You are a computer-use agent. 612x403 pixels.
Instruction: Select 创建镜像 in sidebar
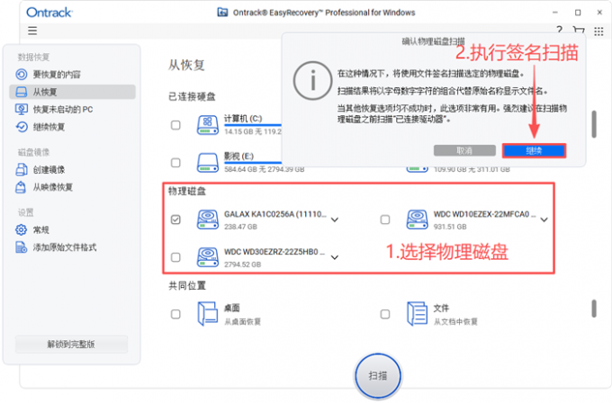(x=73, y=169)
